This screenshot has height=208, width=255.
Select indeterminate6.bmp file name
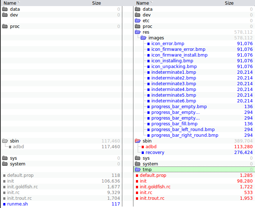point(174,101)
